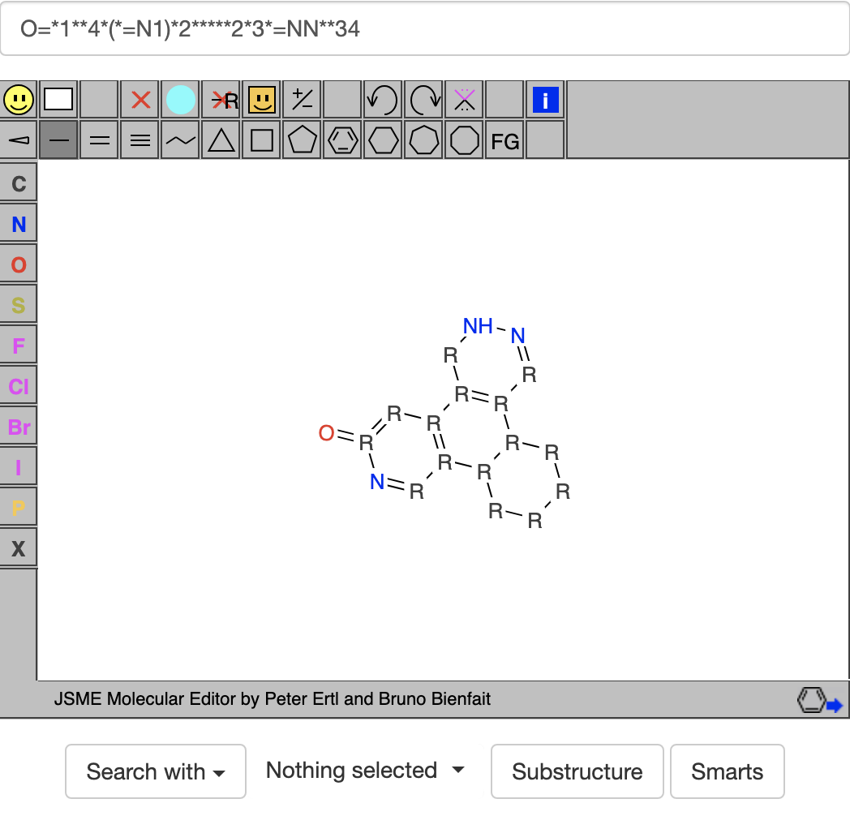Image resolution: width=850 pixels, height=816 pixels.
Task: Open the 'Search with' dropdown
Action: click(156, 771)
